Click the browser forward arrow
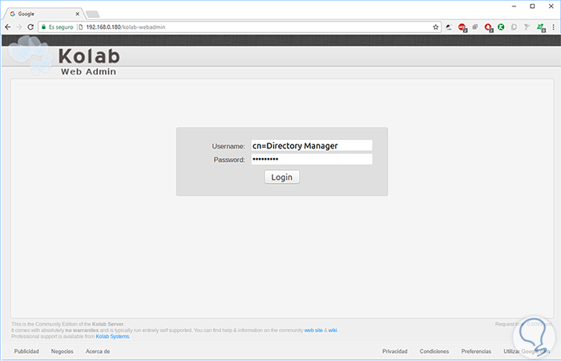 pyautogui.click(x=19, y=27)
